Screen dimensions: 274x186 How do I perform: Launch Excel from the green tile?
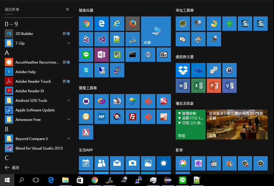click(198, 86)
